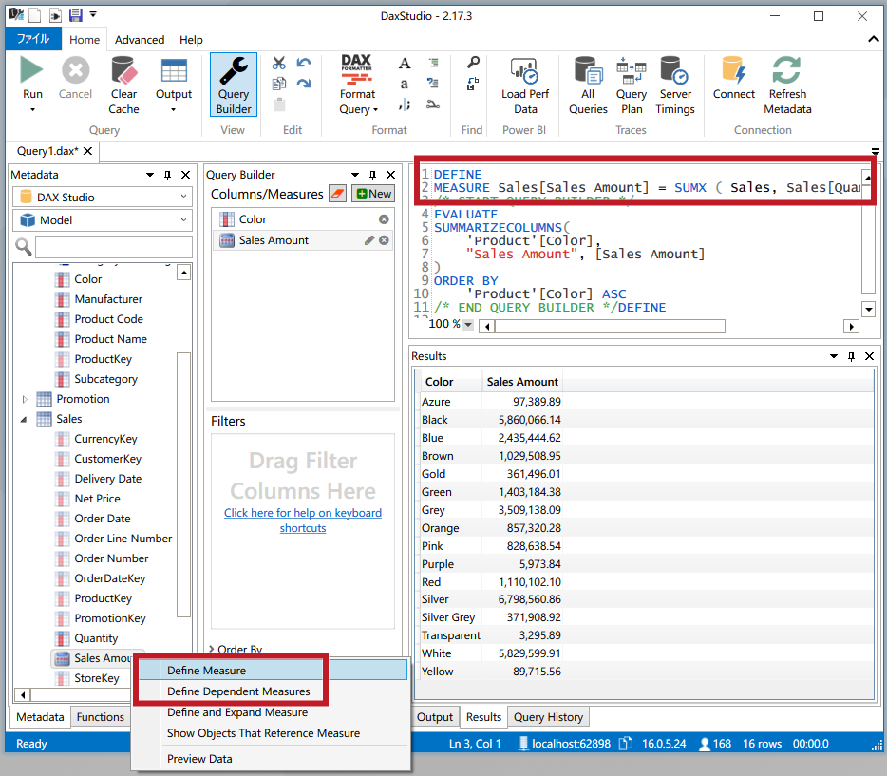This screenshot has height=776, width=887.
Task: Toggle the Server Timings trace
Action: click(673, 70)
